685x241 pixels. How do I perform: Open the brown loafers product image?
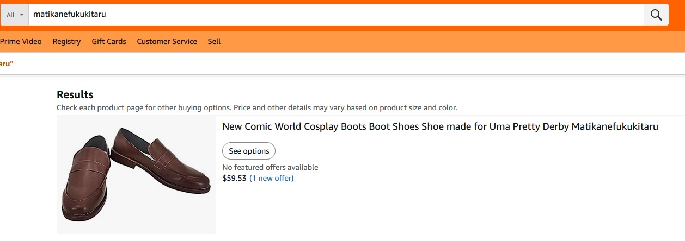click(136, 175)
